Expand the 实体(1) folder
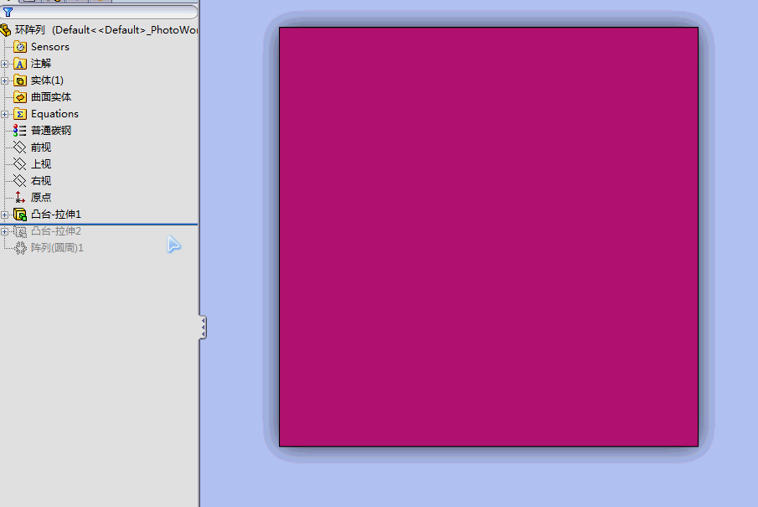This screenshot has width=758, height=507. coord(5,80)
